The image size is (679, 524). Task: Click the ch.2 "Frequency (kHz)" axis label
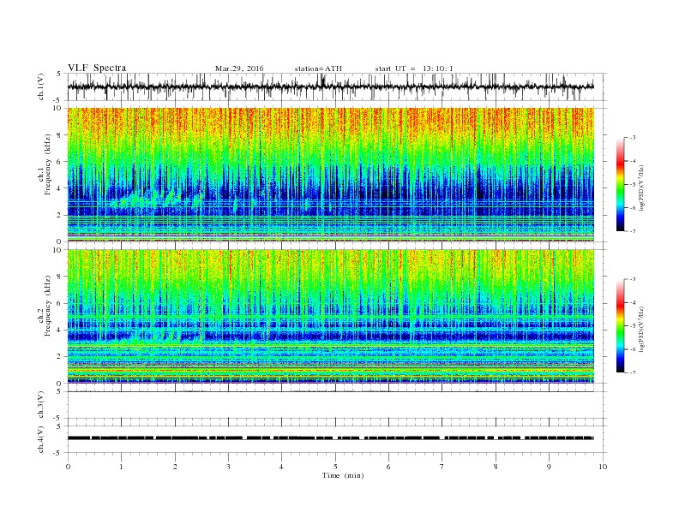coord(47,306)
